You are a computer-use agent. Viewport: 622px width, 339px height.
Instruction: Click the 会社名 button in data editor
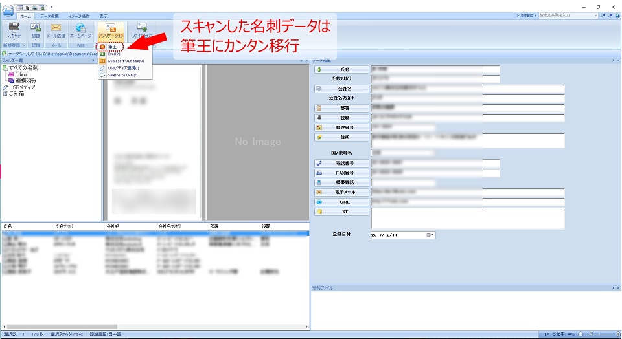click(x=341, y=89)
